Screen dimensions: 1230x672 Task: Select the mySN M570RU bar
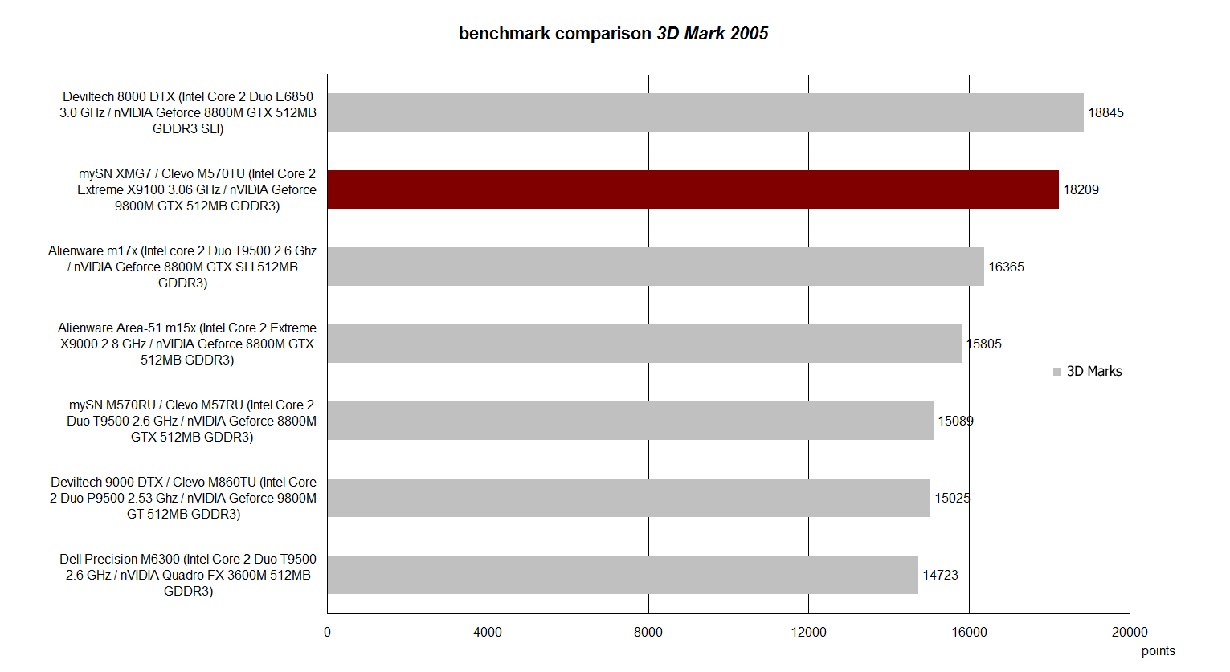point(631,421)
